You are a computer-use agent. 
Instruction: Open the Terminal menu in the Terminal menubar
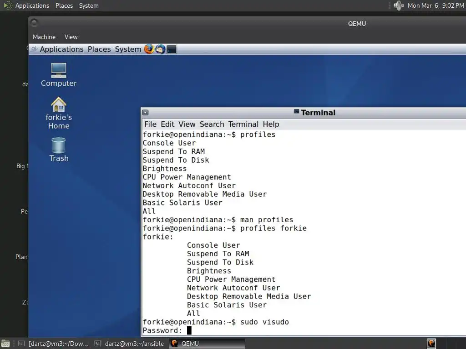point(243,125)
